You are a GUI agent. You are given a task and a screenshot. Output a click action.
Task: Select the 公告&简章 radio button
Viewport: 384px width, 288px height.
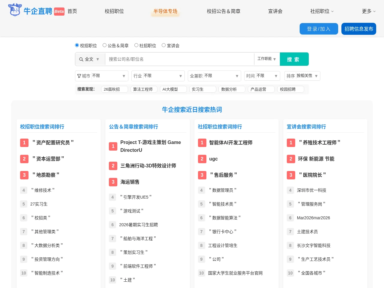click(104, 45)
